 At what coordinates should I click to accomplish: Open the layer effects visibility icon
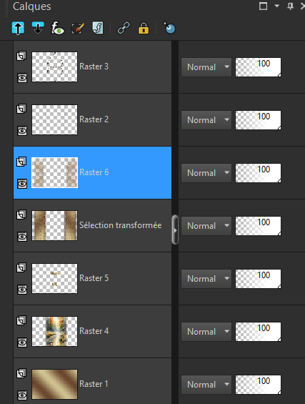pos(57,28)
